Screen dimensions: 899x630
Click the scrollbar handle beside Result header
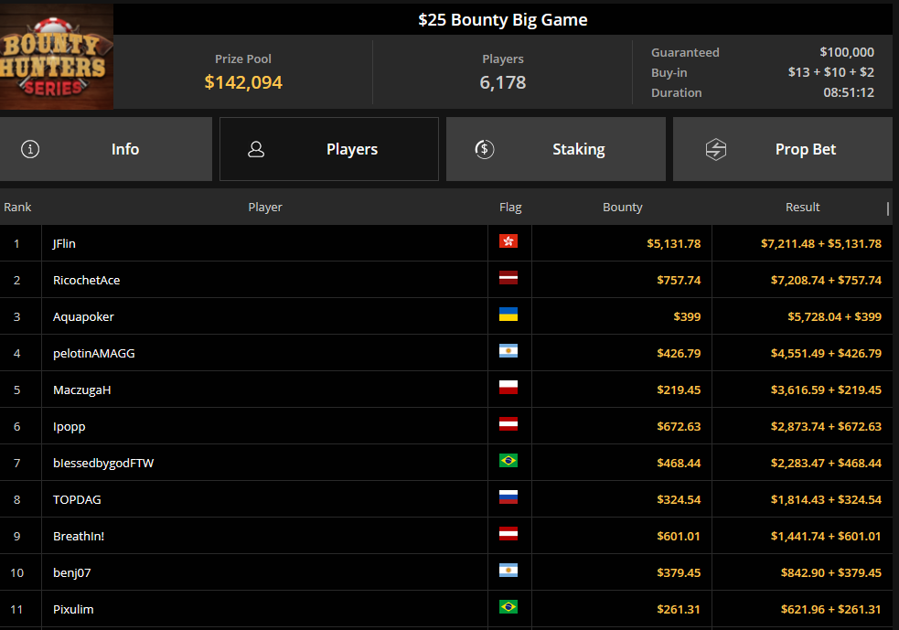click(887, 208)
